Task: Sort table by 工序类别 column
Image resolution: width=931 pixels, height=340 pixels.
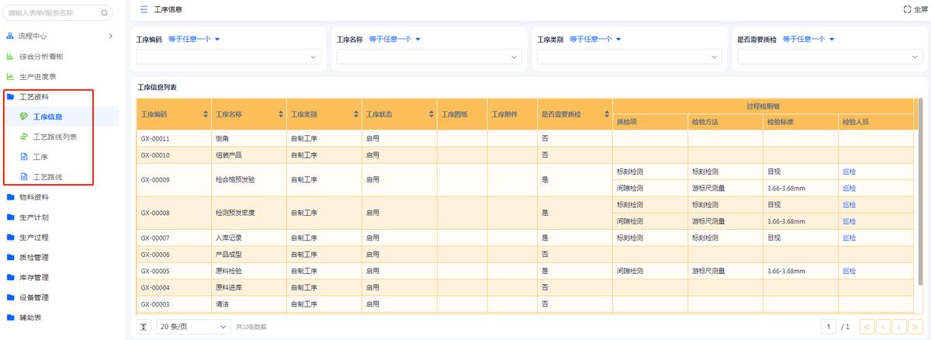Action: coord(355,114)
